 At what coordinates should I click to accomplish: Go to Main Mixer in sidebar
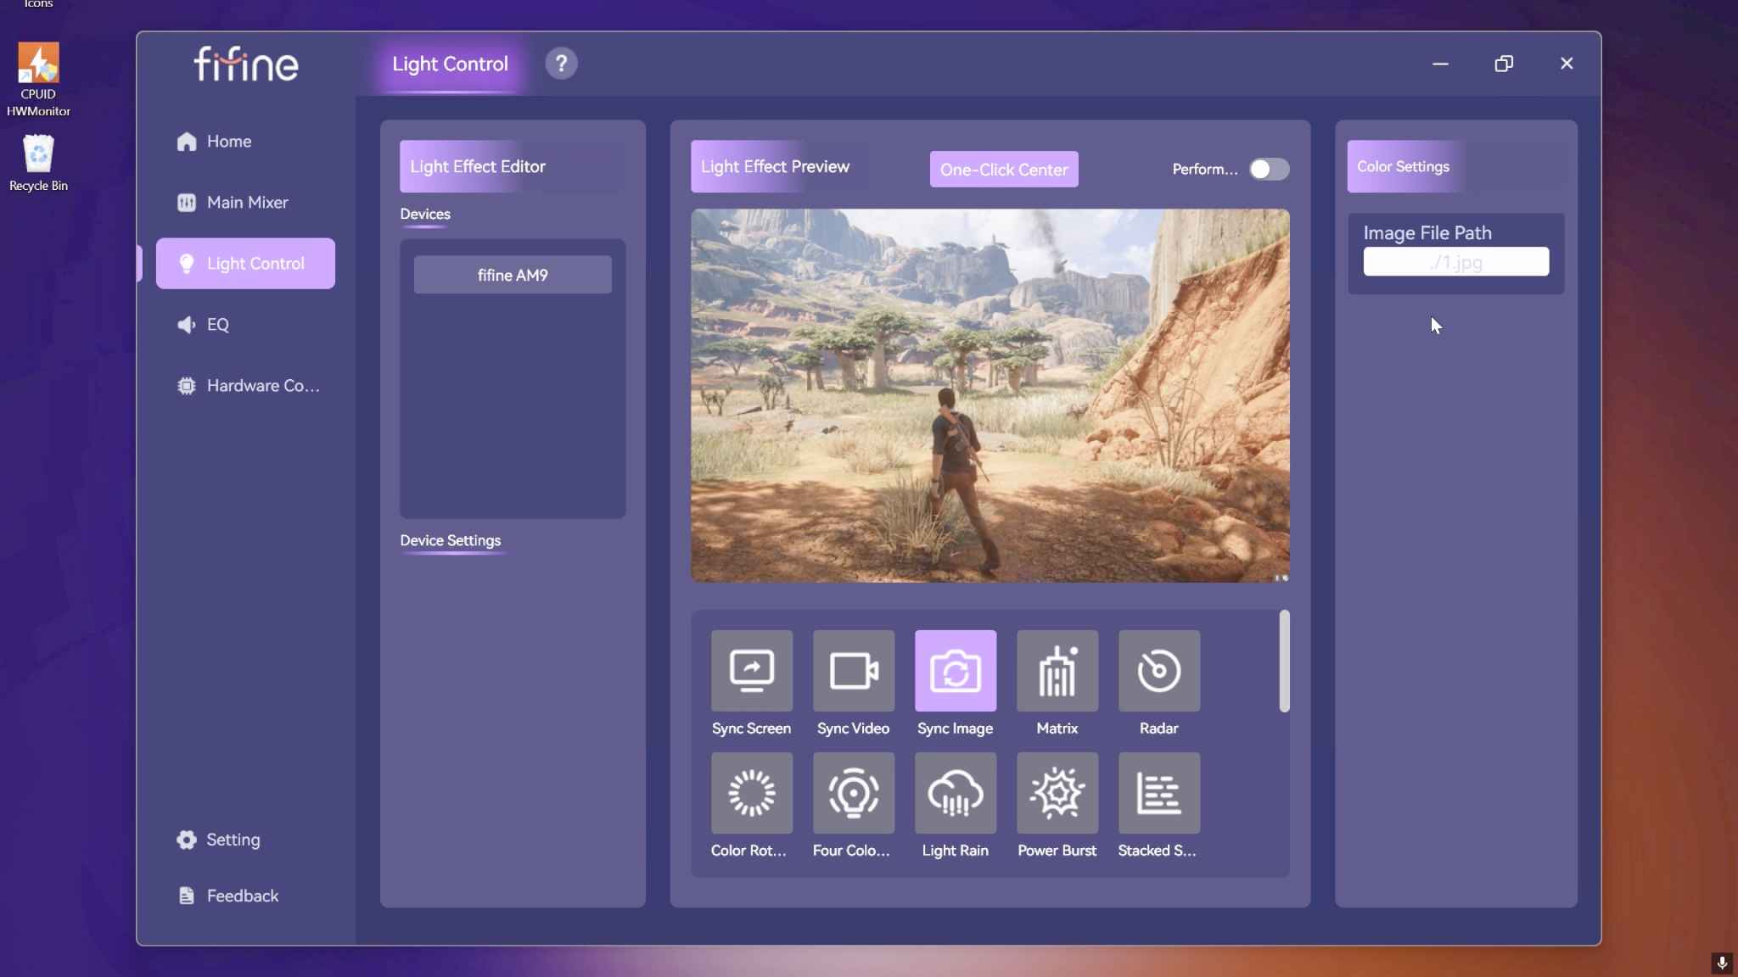click(x=245, y=203)
